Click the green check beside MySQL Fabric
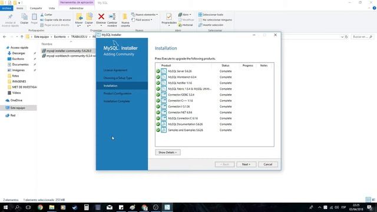377x212 pixels. coord(158,89)
